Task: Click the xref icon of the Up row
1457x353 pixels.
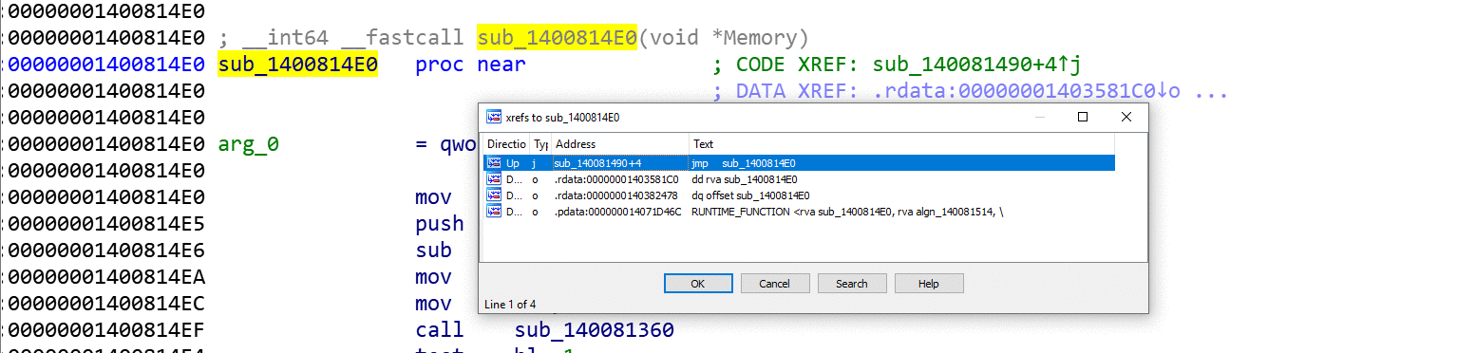Action: (x=494, y=163)
